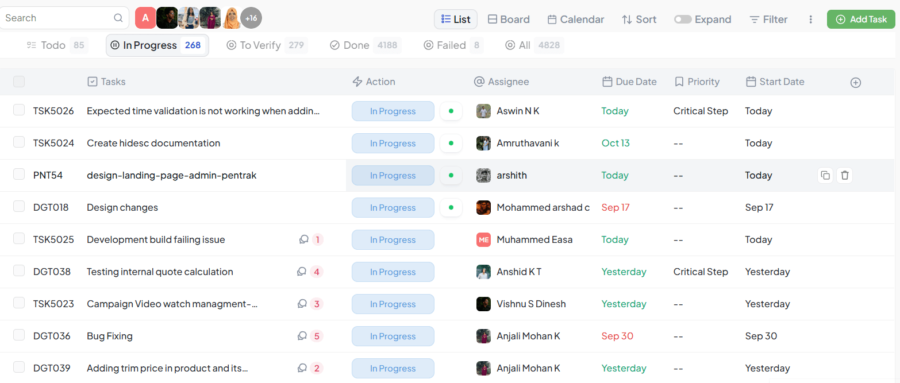The image size is (900, 383).
Task: Select checkbox for task TSK5024
Action: (x=19, y=142)
